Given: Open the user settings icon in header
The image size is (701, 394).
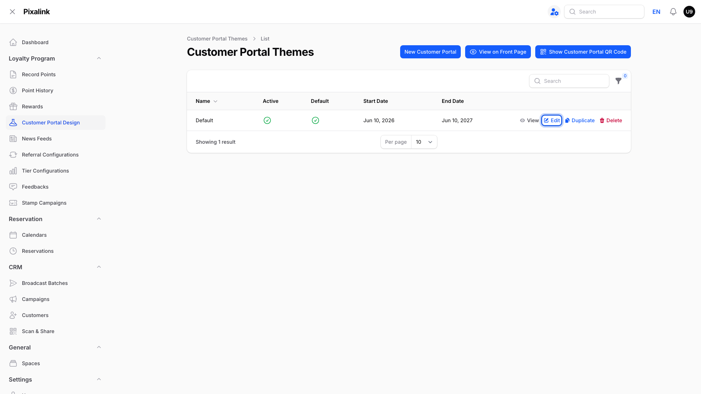Looking at the screenshot, I should pos(554,12).
